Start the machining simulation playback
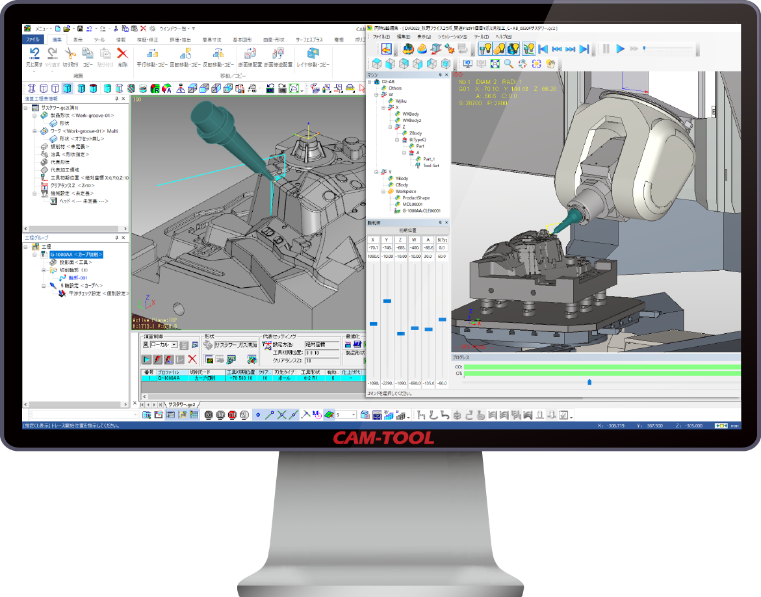Image resolution: width=761 pixels, height=597 pixels. [620, 49]
